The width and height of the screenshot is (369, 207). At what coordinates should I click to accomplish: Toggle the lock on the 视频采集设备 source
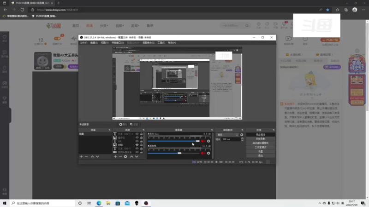(142, 152)
